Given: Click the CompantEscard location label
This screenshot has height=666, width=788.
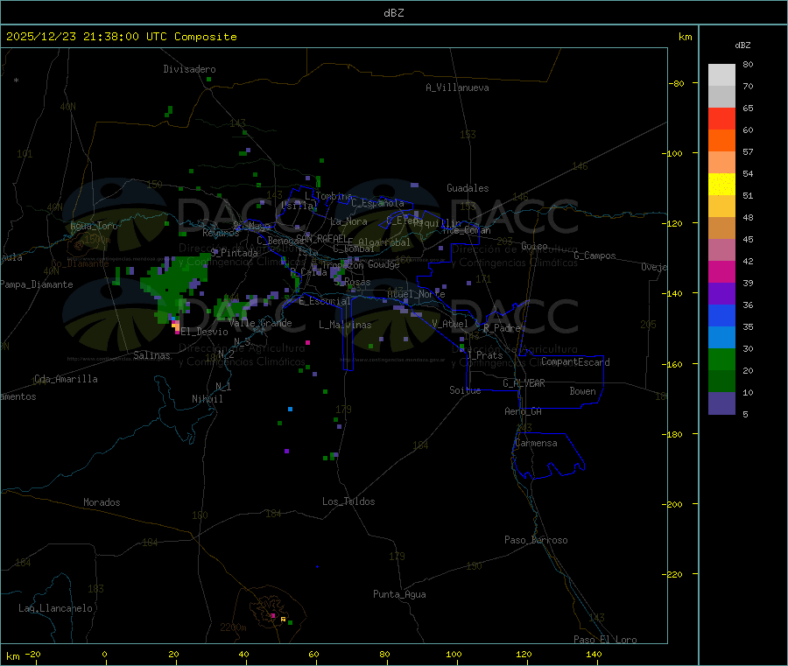Looking at the screenshot, I should tap(575, 362).
